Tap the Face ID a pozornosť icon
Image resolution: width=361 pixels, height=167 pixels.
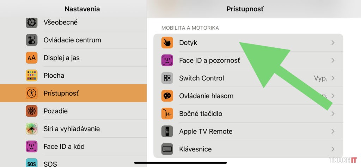167,60
